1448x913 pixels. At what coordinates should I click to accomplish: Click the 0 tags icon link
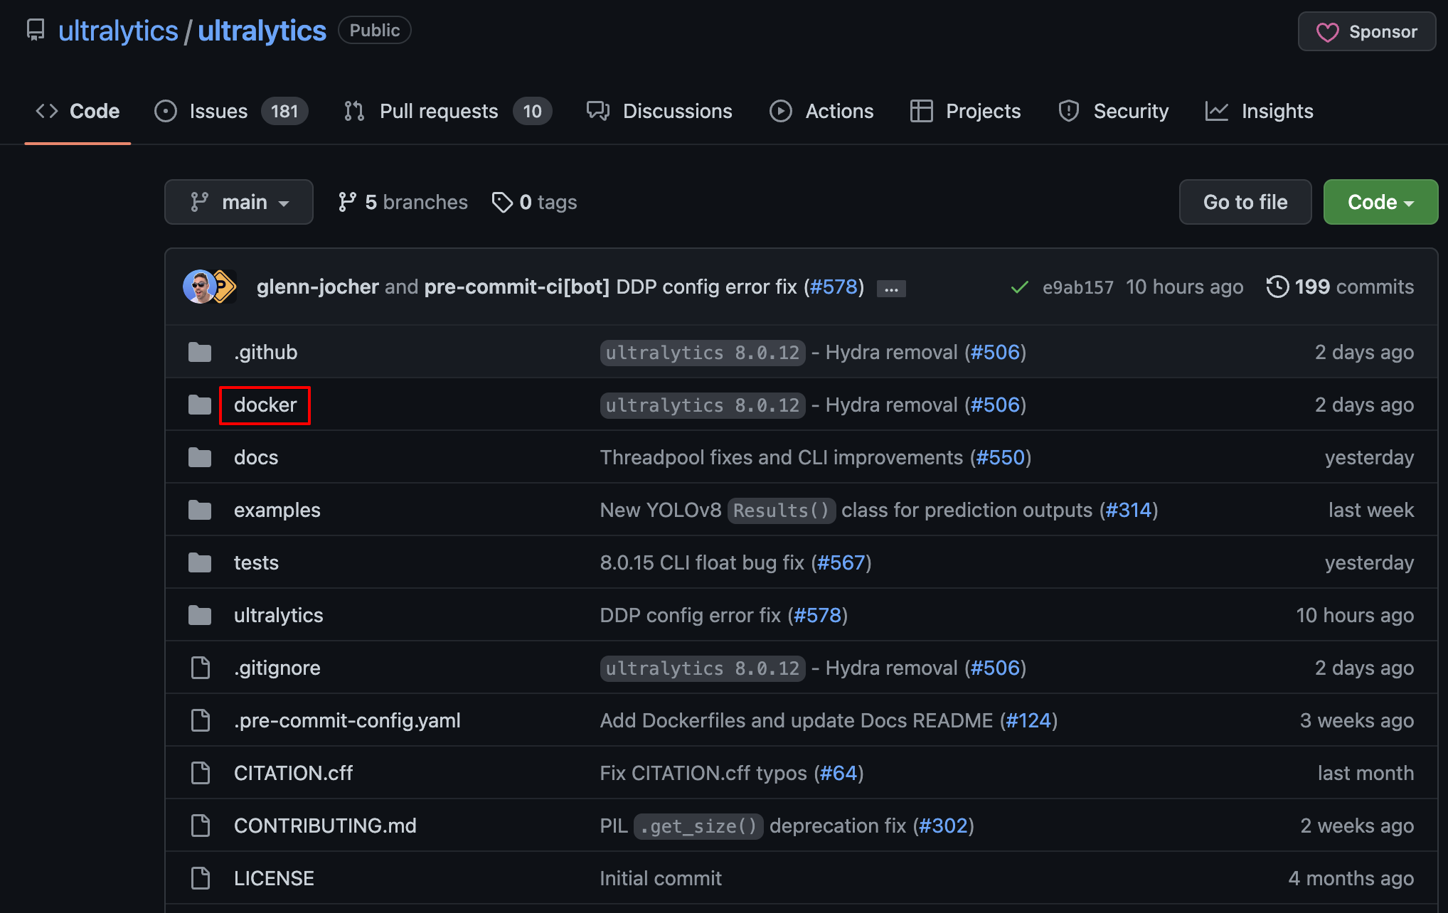tap(502, 202)
